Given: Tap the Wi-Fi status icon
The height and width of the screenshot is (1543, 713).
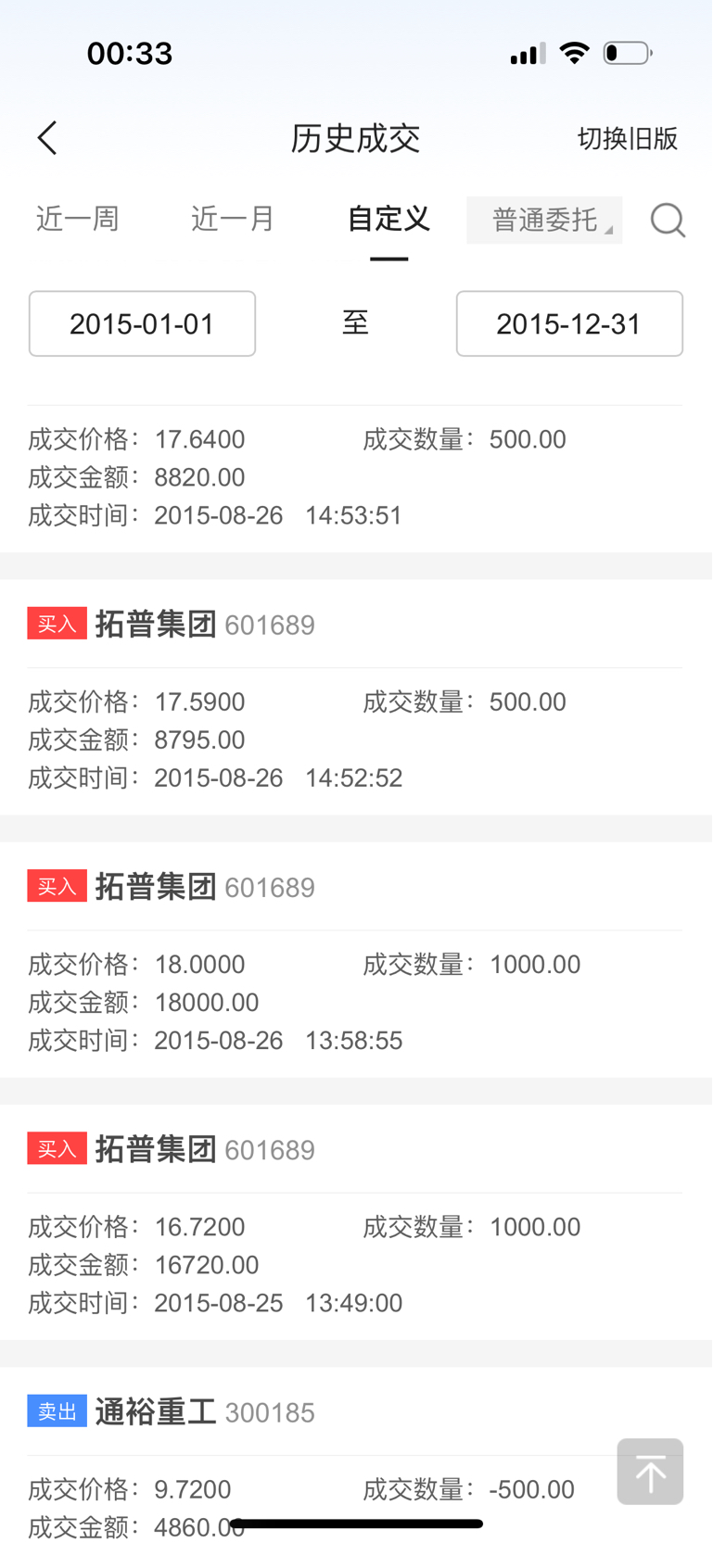Looking at the screenshot, I should point(575,53).
